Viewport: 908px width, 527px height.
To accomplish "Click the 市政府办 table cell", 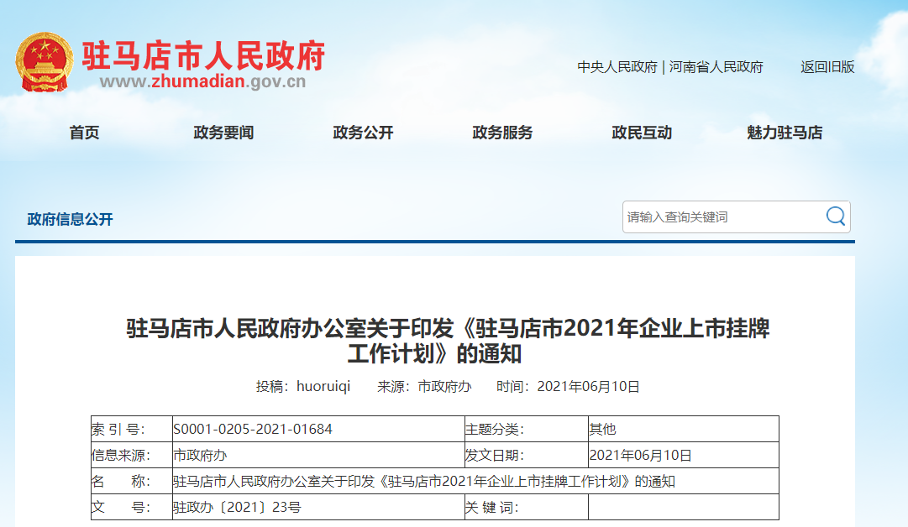I will coord(318,456).
